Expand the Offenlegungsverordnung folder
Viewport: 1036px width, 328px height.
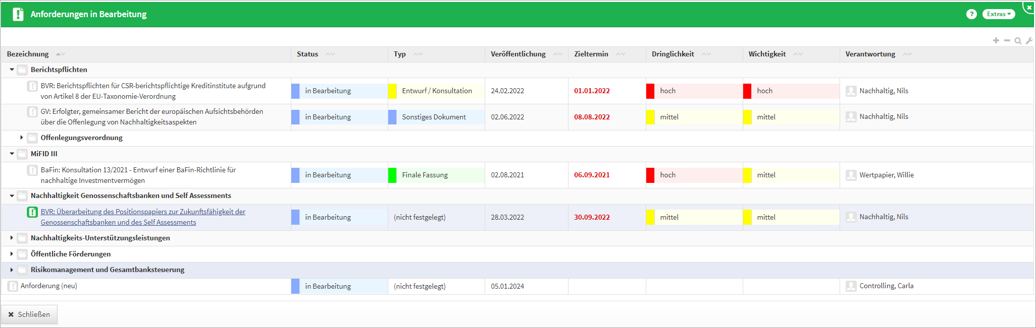[22, 138]
